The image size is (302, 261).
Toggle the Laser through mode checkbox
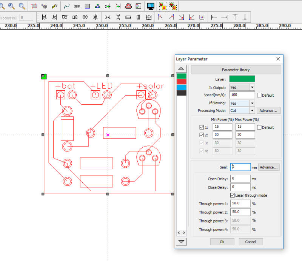(x=233, y=195)
